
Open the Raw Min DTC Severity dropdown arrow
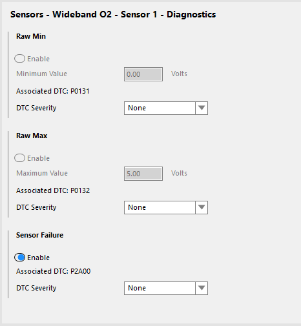click(x=202, y=108)
